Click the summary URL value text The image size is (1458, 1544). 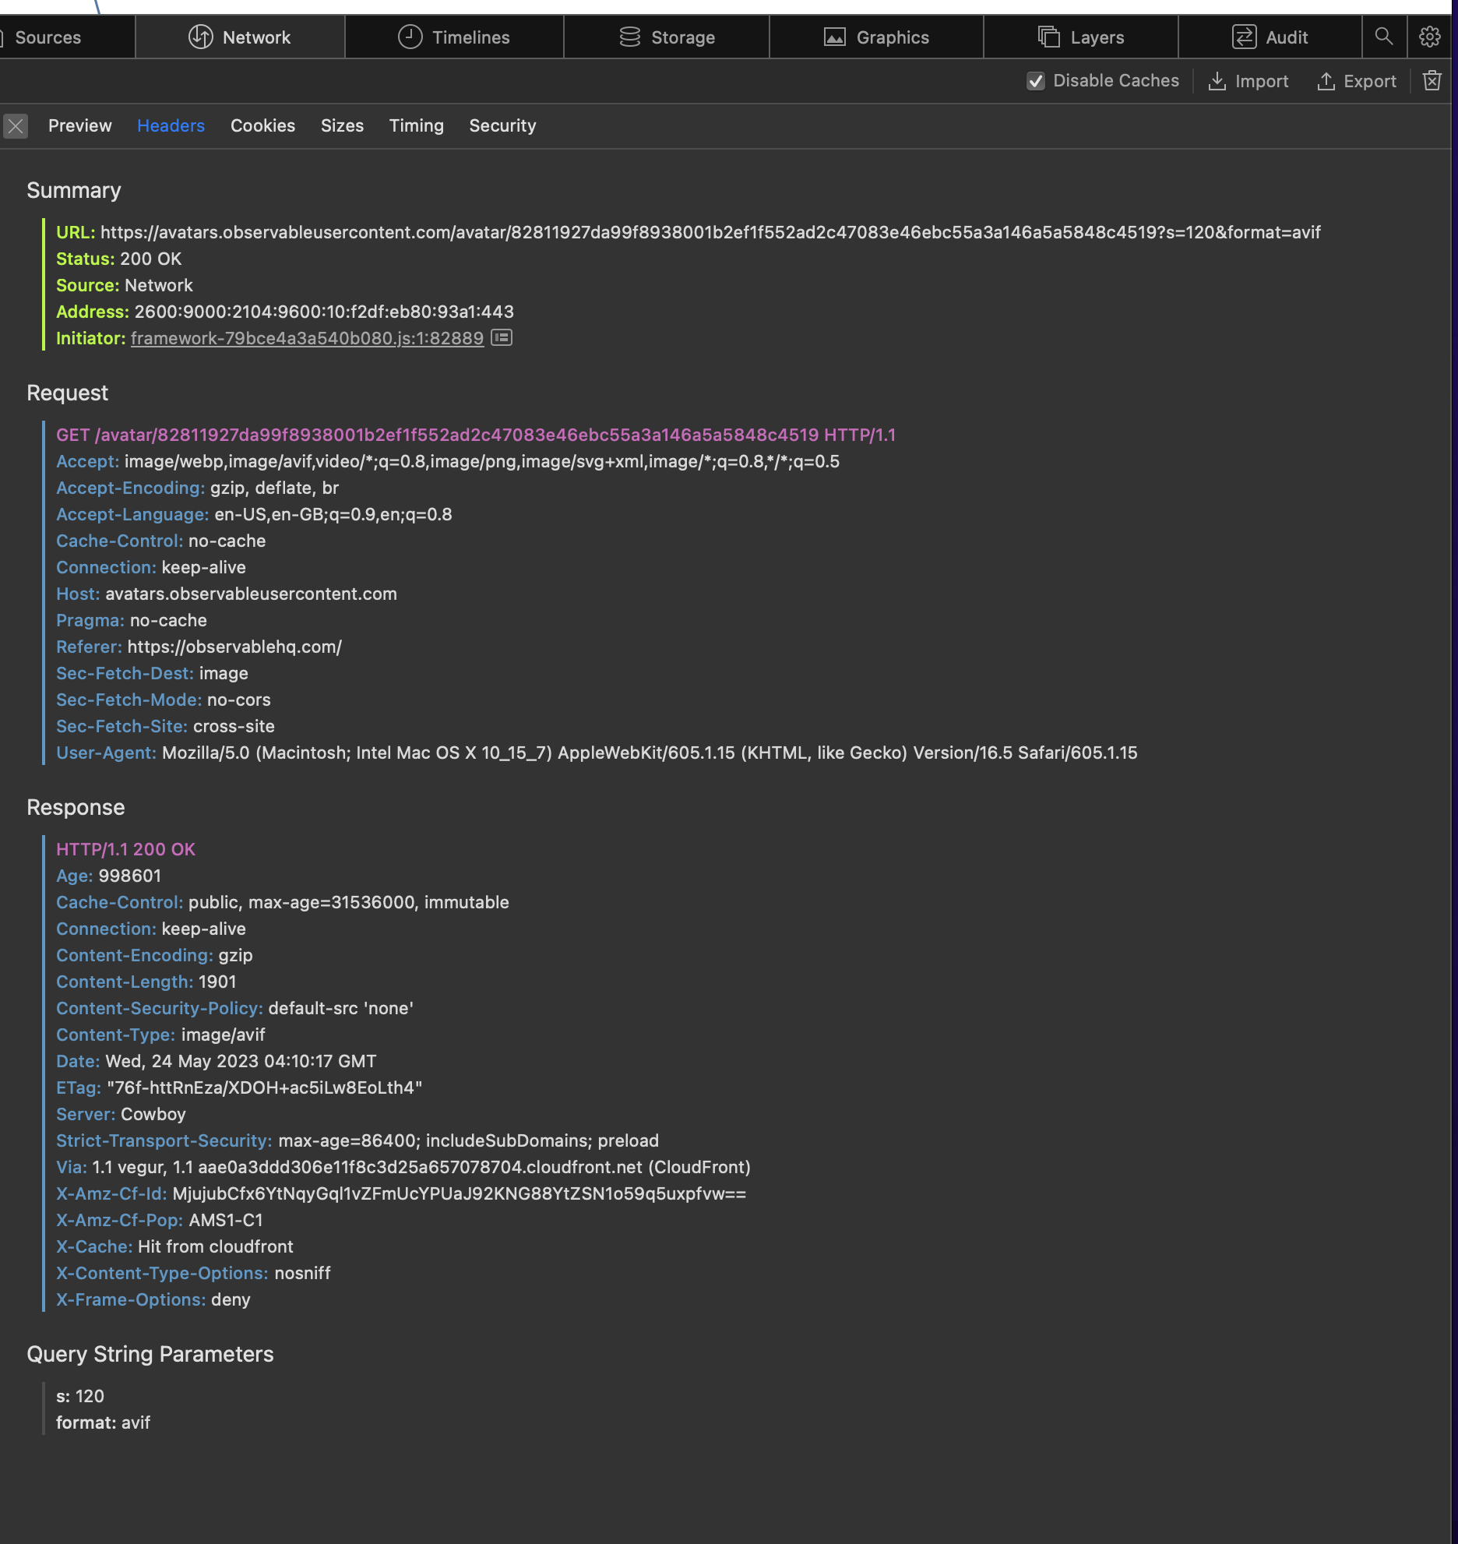(x=710, y=232)
